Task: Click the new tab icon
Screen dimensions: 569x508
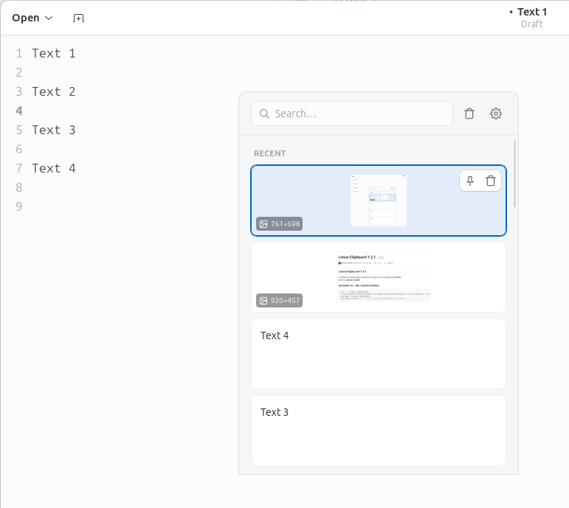Action: [78, 18]
